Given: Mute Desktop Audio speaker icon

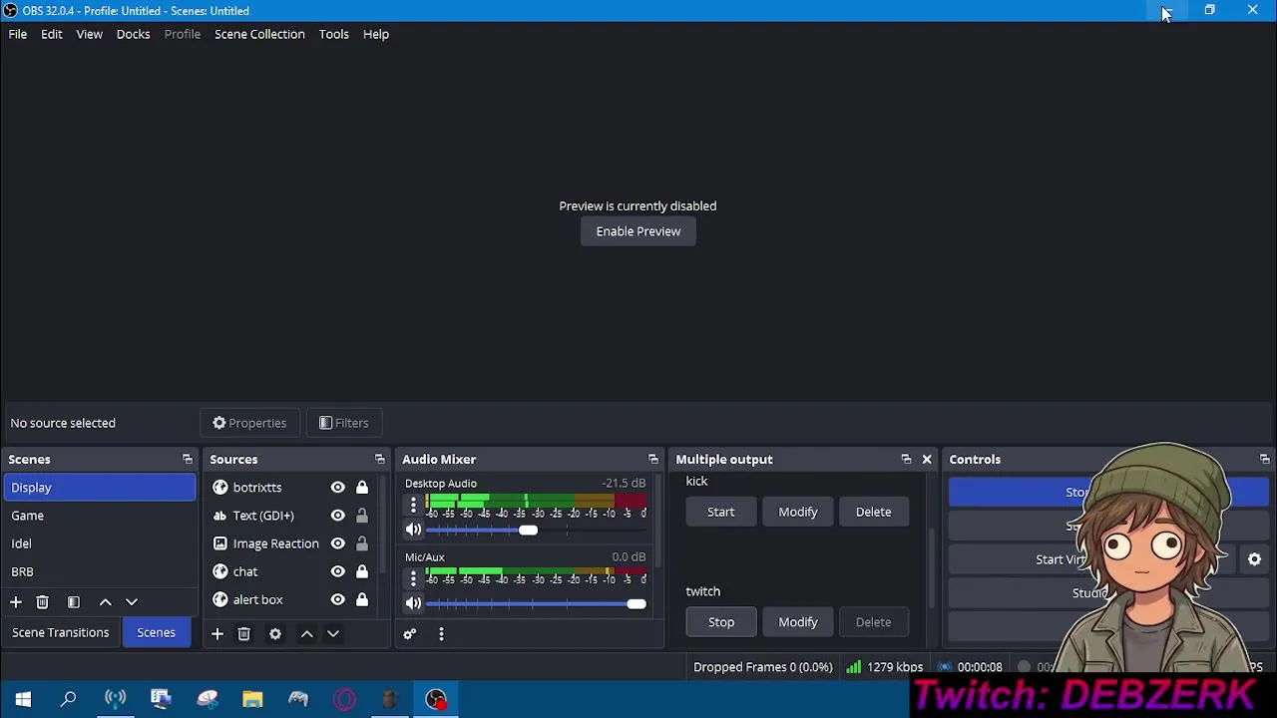Looking at the screenshot, I should tap(413, 530).
